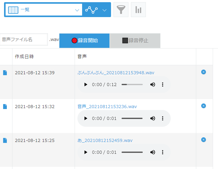Open the bar chart aggregate icon
Viewport: 218px width, 169px height.
138,10
